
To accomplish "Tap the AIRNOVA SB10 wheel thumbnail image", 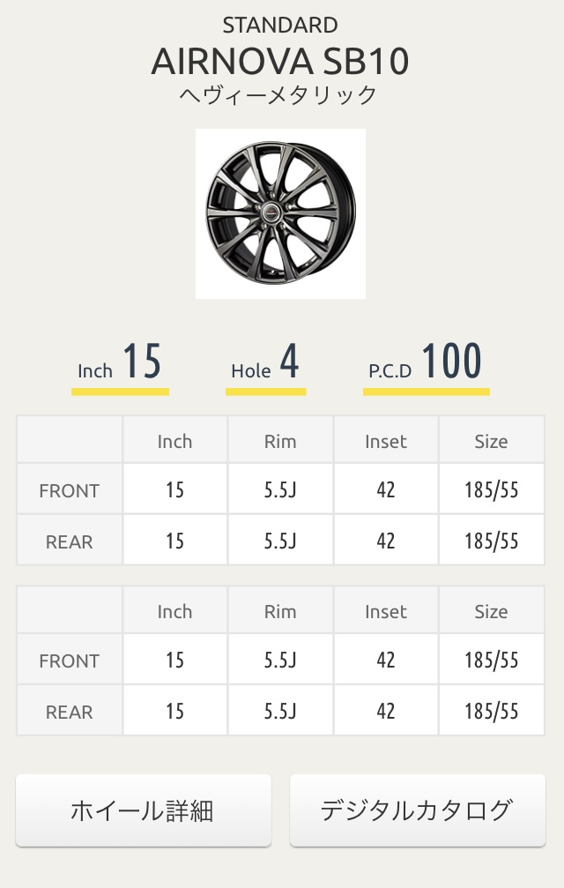I will coord(280,213).
